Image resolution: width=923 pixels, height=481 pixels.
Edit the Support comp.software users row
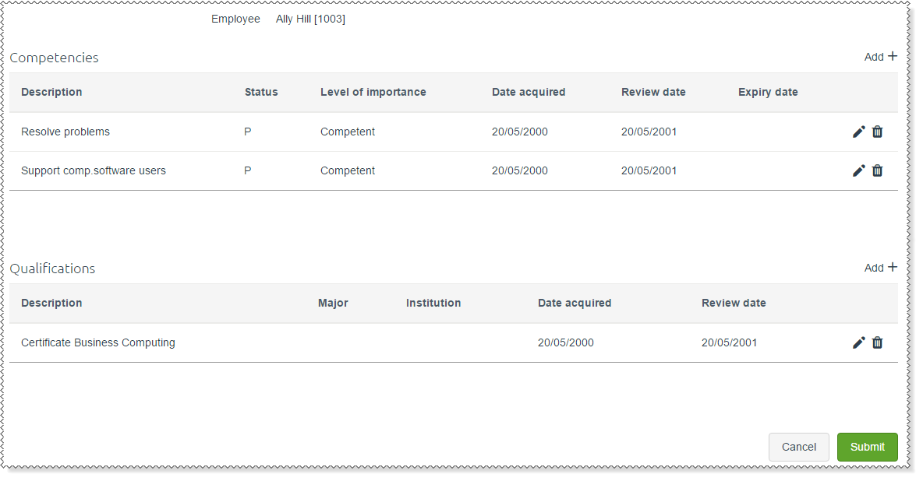pyautogui.click(x=858, y=170)
